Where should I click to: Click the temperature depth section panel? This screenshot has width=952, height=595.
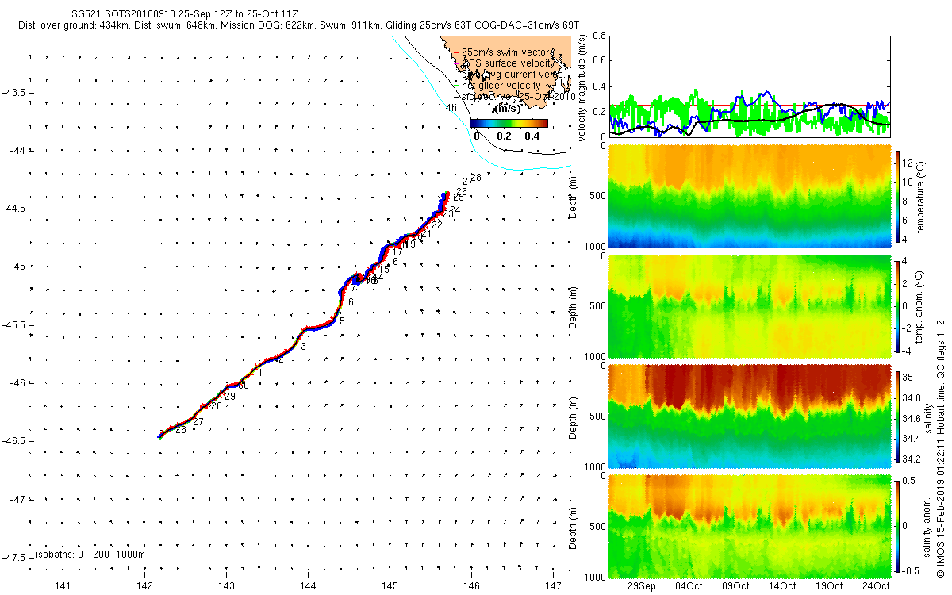pos(749,196)
